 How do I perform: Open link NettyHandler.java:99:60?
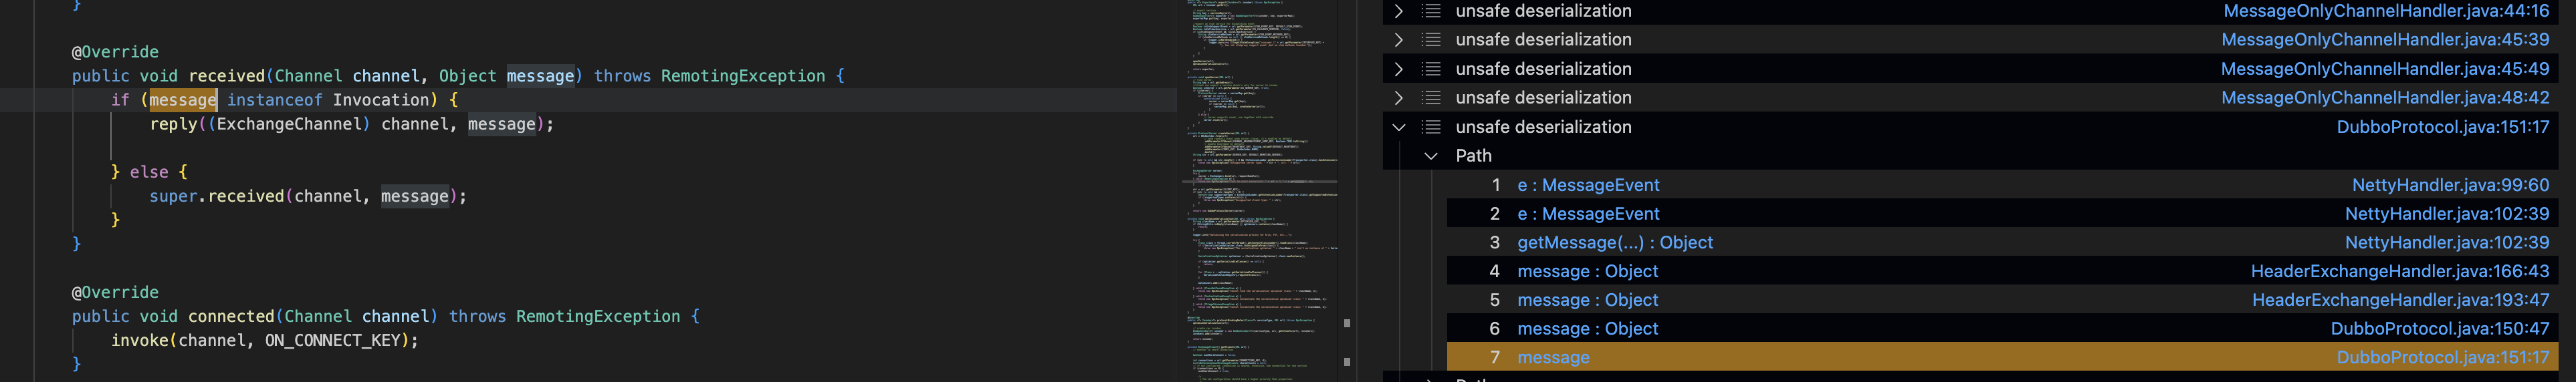pos(2451,184)
